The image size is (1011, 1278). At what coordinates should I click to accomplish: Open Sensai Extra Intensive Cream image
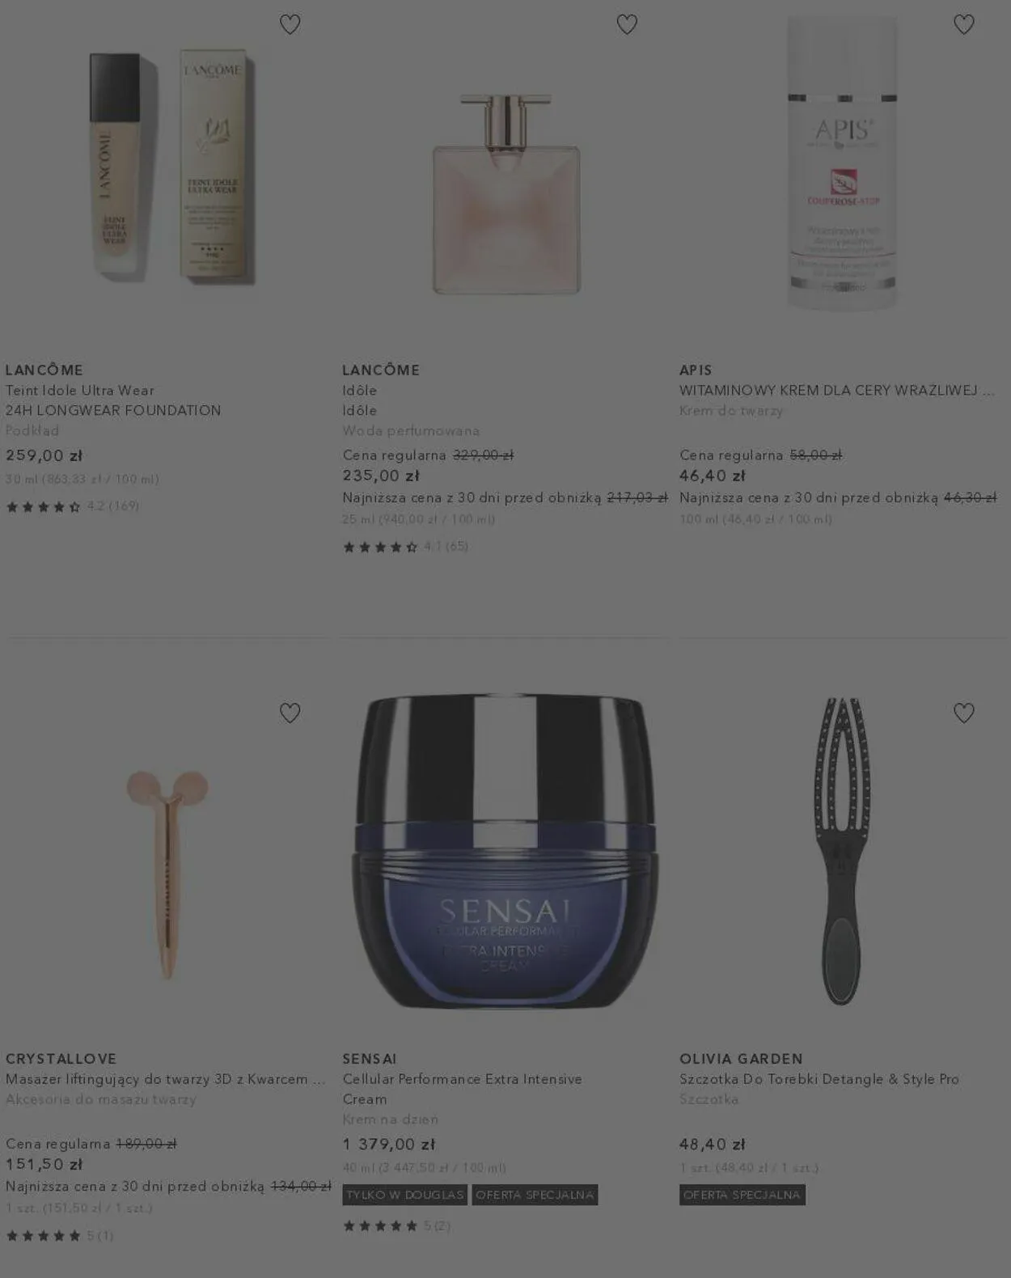(505, 851)
